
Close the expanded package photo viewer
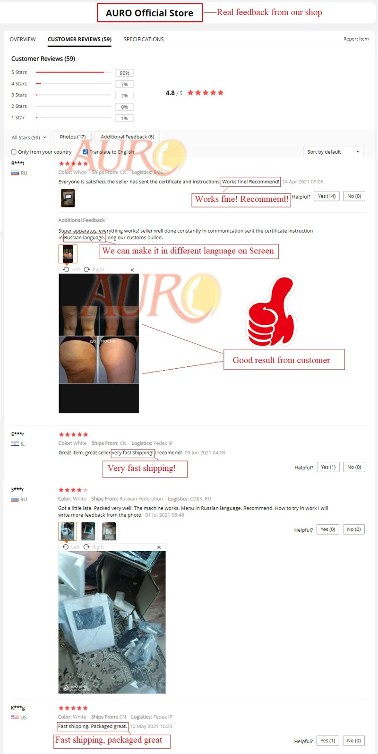click(x=159, y=547)
